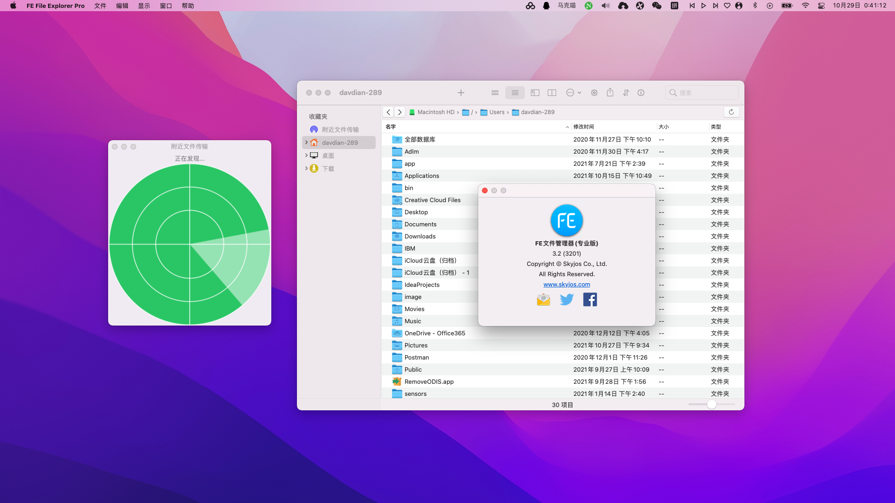
Task: Open settings gear in toolbar
Action: pyautogui.click(x=594, y=93)
